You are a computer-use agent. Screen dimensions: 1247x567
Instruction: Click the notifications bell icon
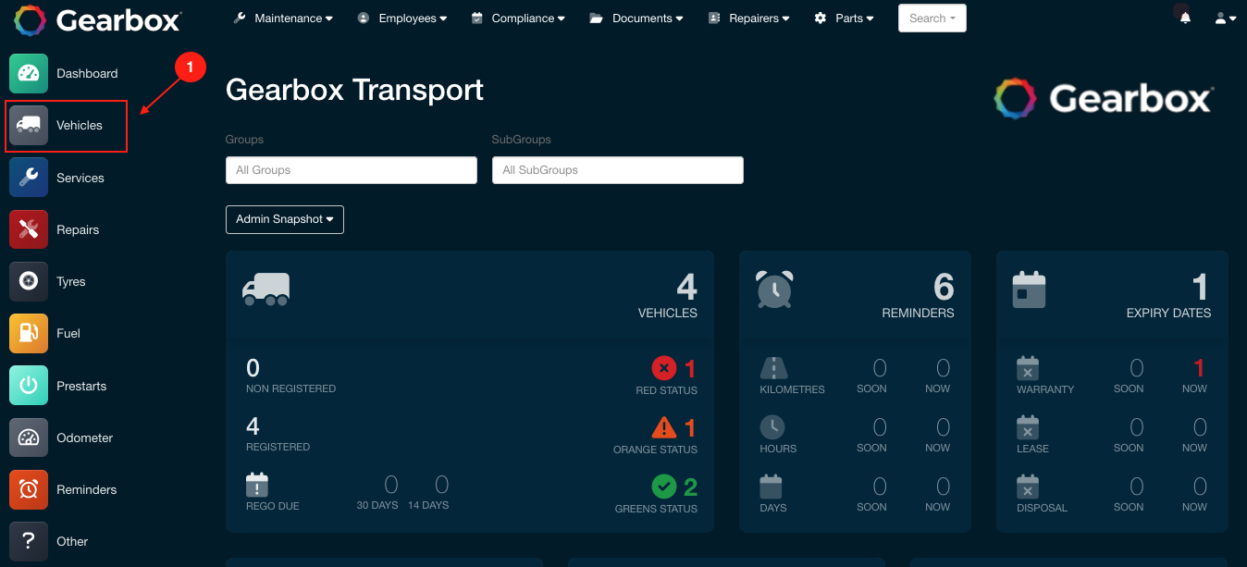pyautogui.click(x=1185, y=18)
